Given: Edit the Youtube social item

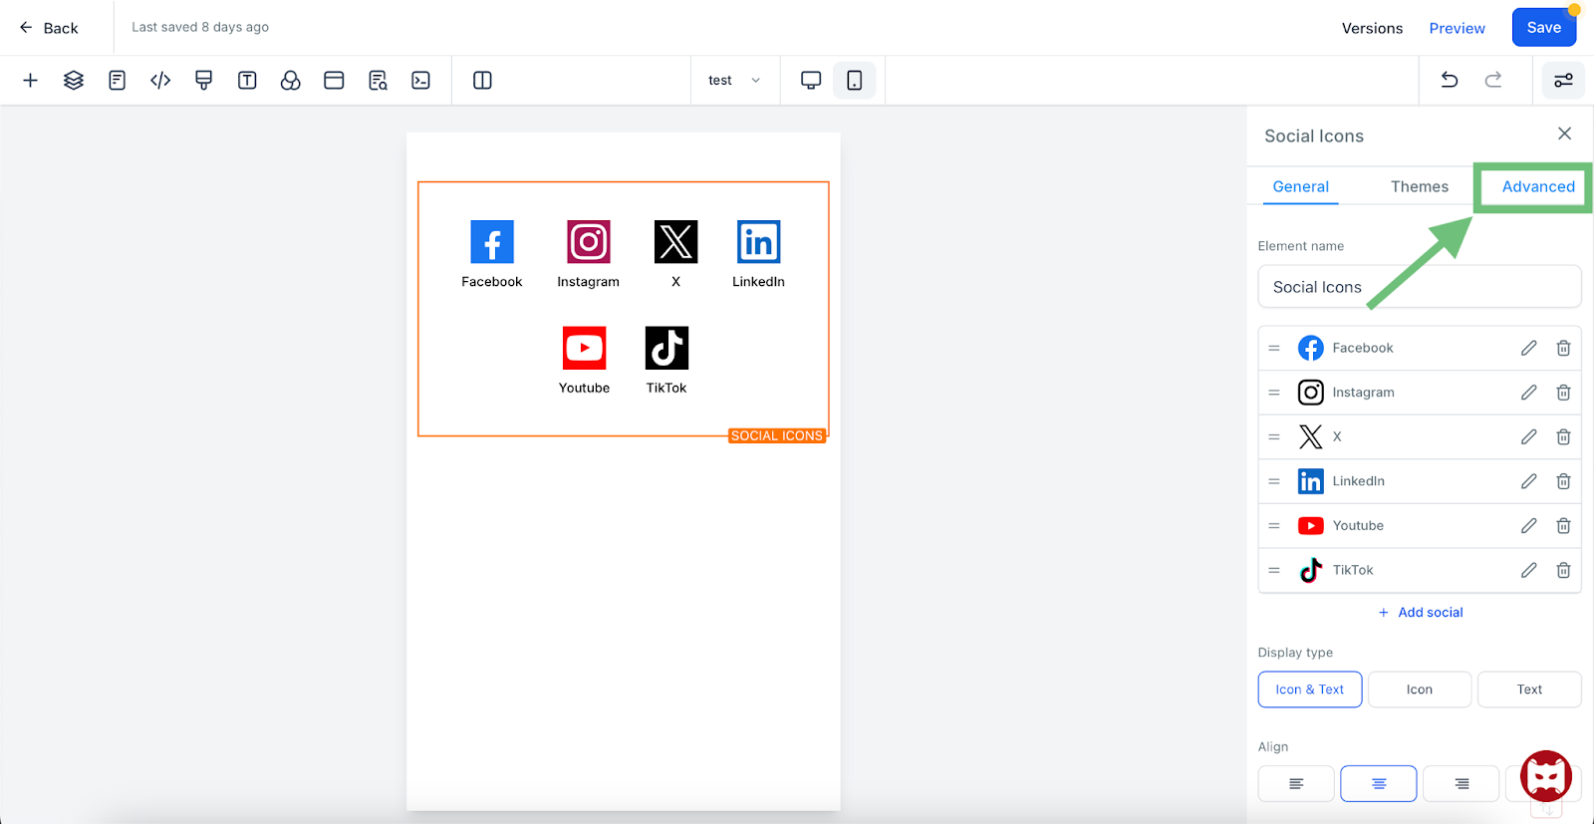Looking at the screenshot, I should (x=1528, y=525).
